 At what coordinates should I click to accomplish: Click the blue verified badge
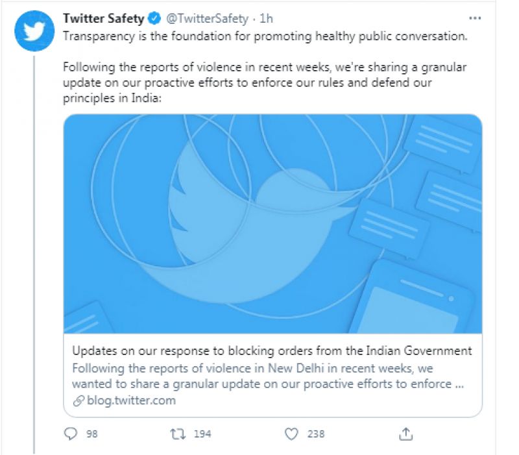(x=154, y=19)
